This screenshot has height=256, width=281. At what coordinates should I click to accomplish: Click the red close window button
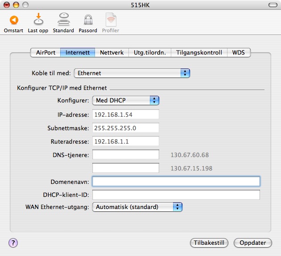coord(7,5)
